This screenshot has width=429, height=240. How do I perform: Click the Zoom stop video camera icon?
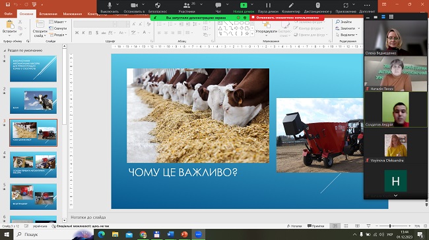(134, 5)
